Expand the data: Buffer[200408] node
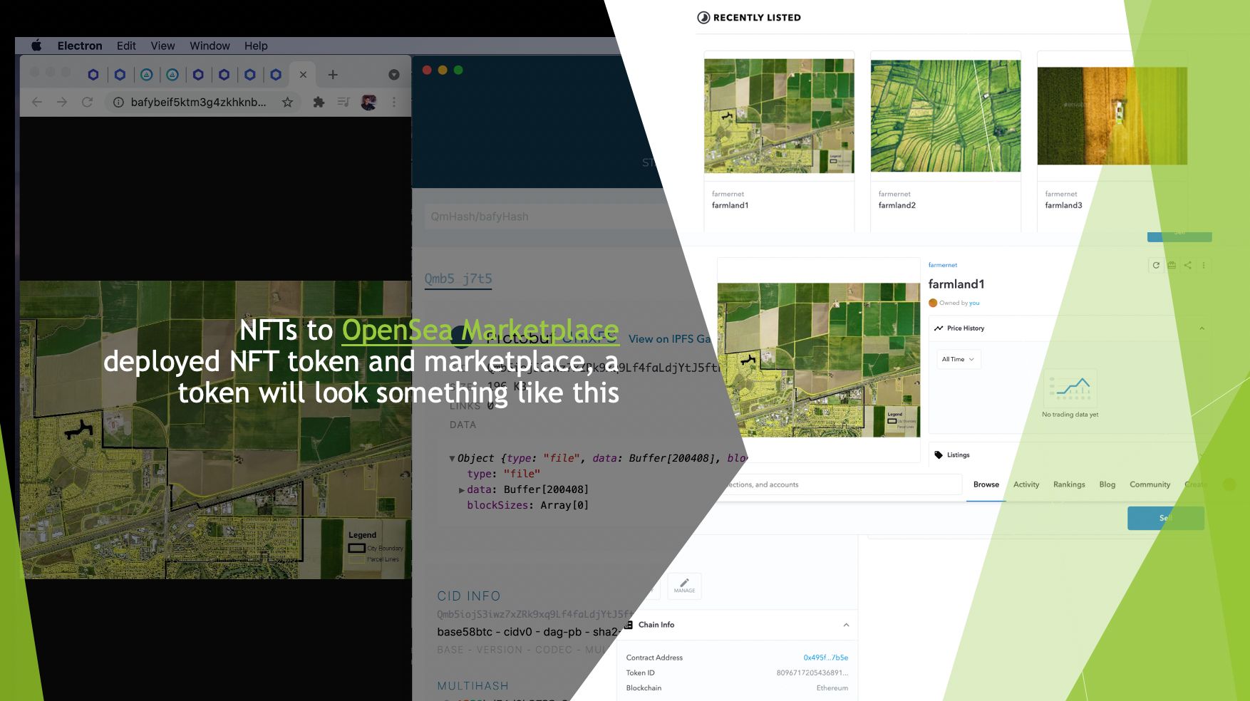This screenshot has width=1250, height=701. (462, 489)
